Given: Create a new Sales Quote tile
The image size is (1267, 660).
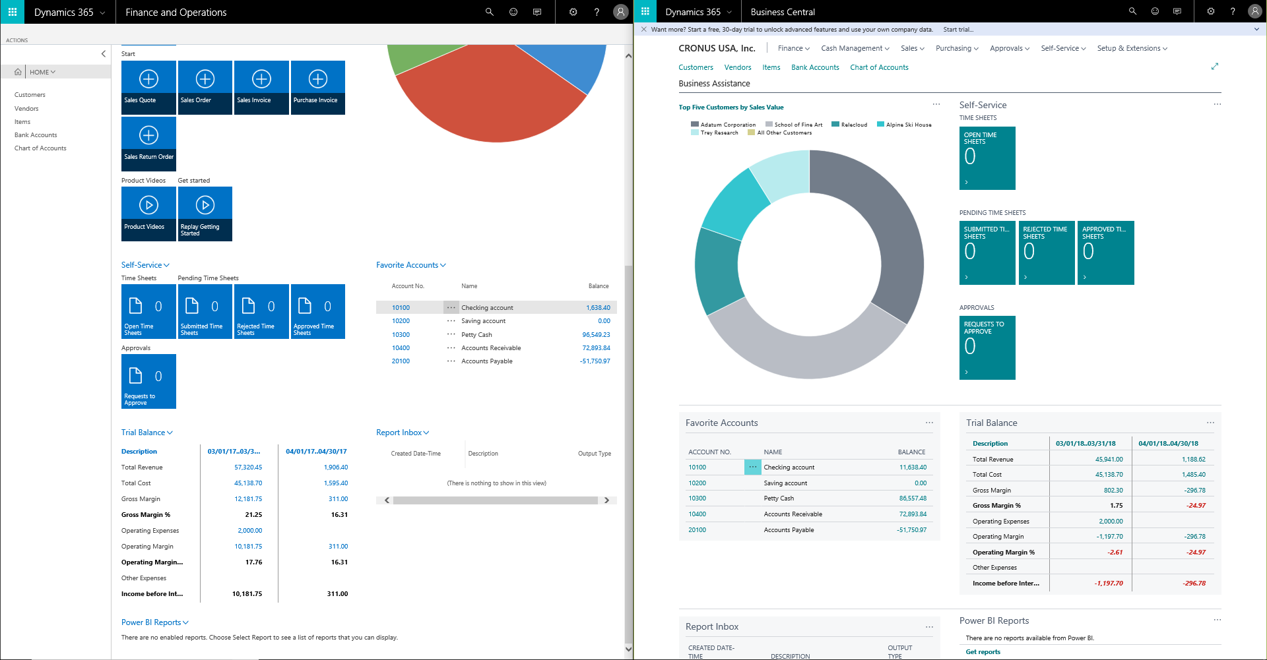Looking at the screenshot, I should tap(148, 88).
